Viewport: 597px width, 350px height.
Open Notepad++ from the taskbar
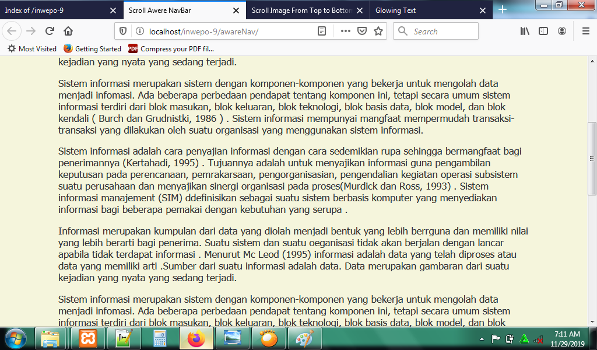coord(124,338)
